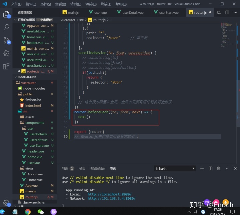Viewport: 240px width, 215px height.
Task: Click the VS Code logo icon
Action: (x=5, y=4)
